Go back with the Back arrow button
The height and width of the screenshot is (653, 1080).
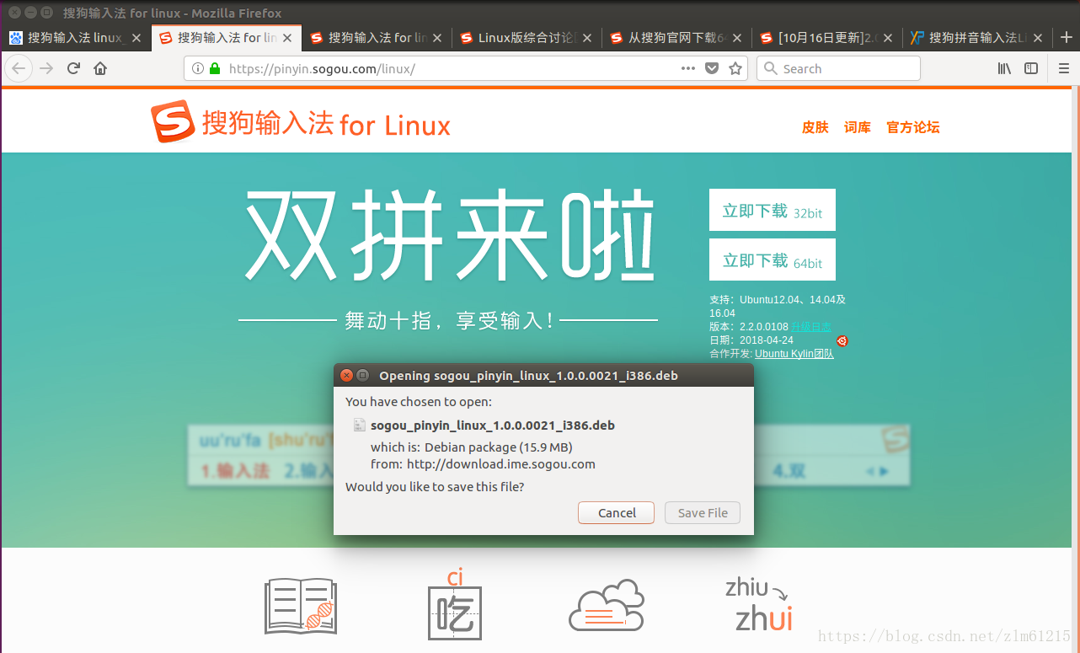click(x=19, y=68)
